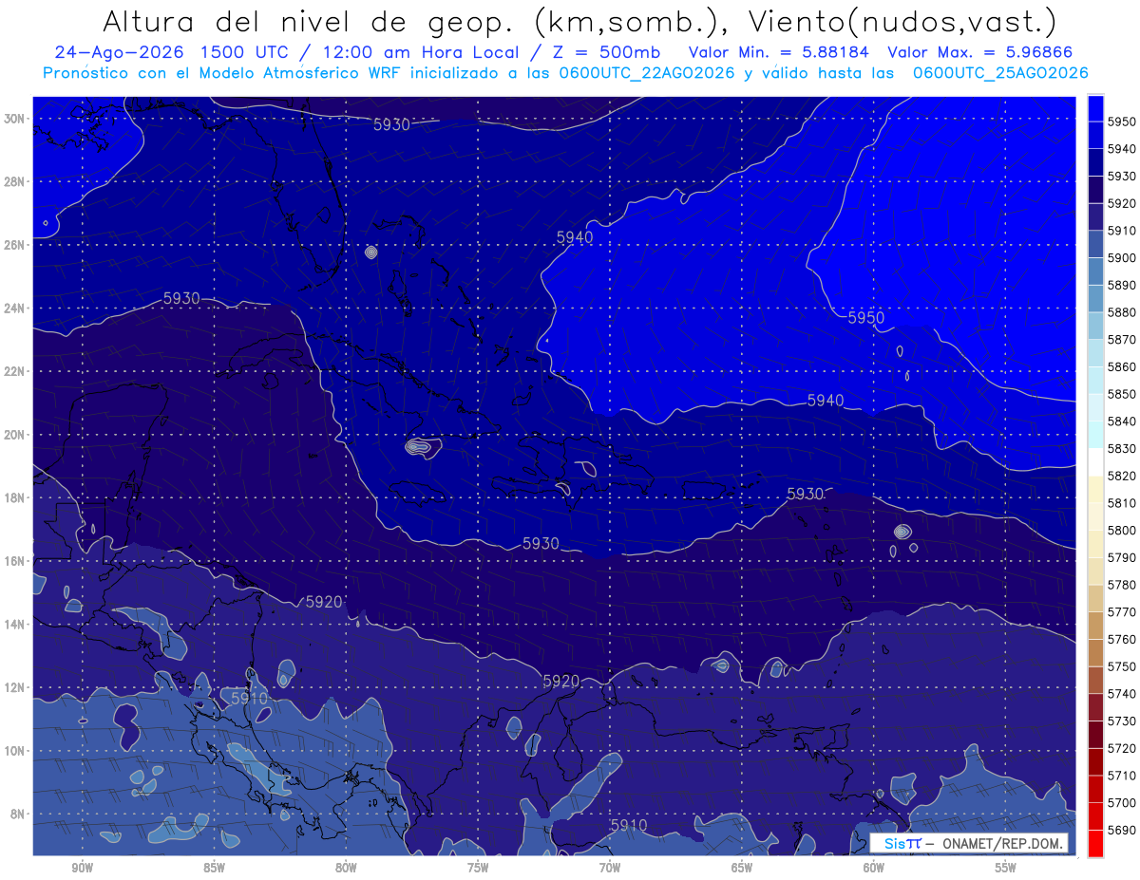
Task: Click the '5860' label on the colorbar
Action: [x=1122, y=366]
